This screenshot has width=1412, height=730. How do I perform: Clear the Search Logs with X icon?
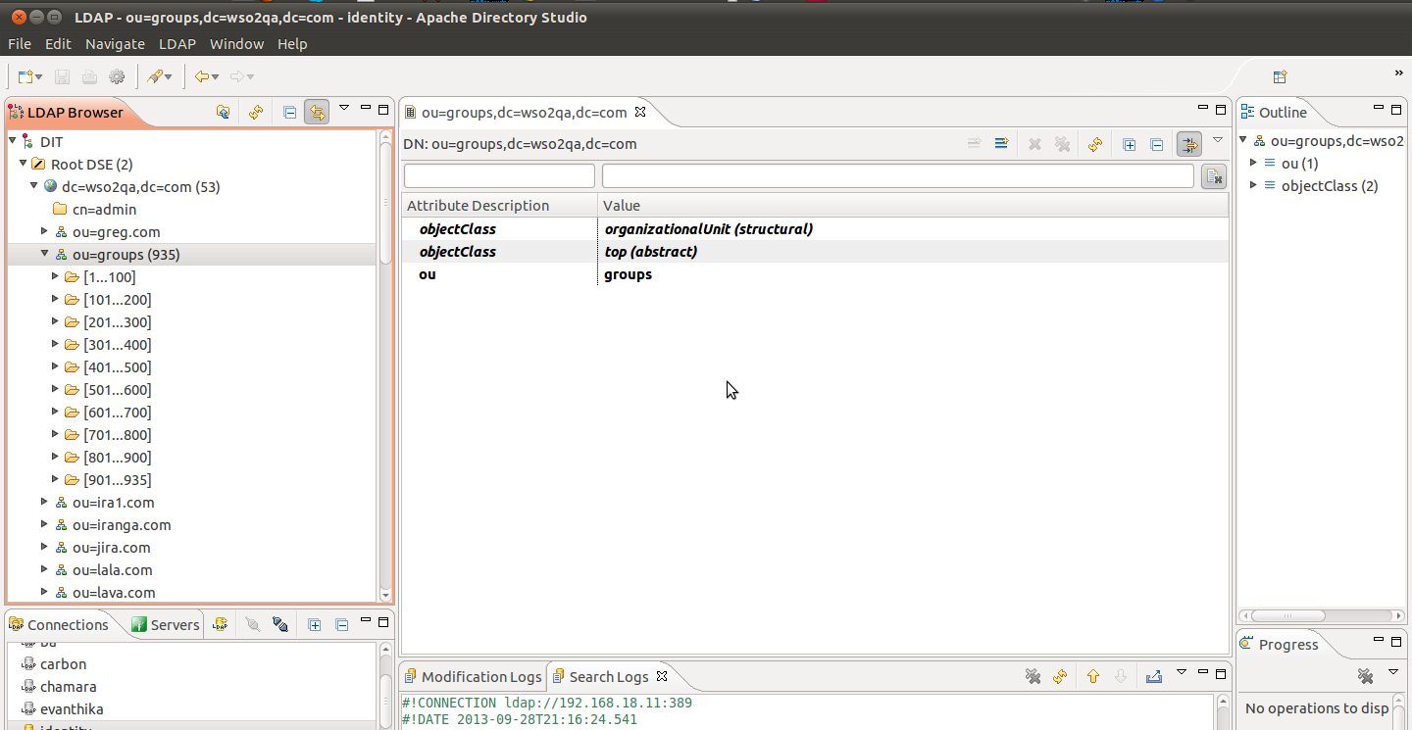[x=1032, y=676]
